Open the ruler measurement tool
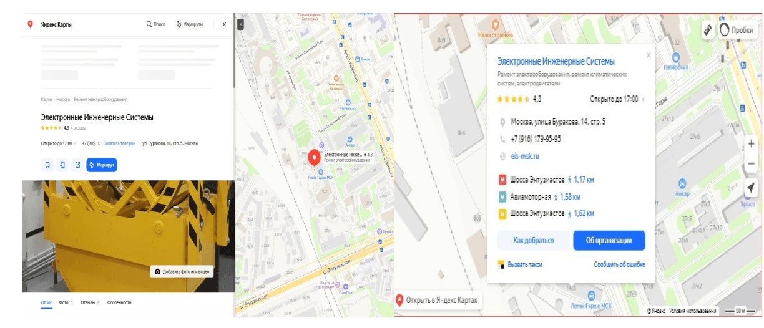The height and width of the screenshot is (328, 764). 708,29
